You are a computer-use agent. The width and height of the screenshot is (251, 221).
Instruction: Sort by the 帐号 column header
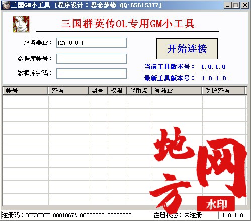point(26,91)
